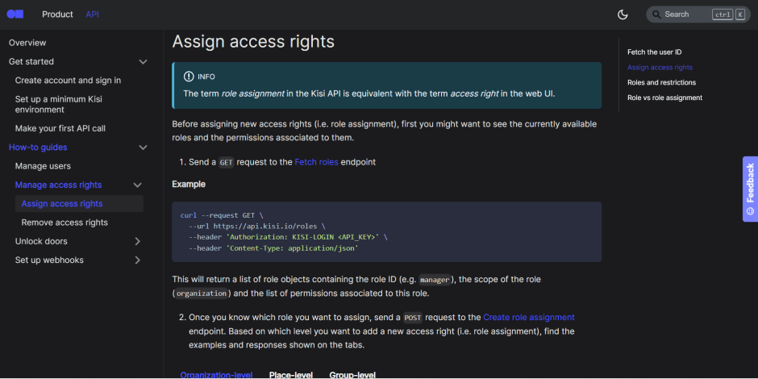
Task: Open Remove access rights page
Action: [65, 223]
